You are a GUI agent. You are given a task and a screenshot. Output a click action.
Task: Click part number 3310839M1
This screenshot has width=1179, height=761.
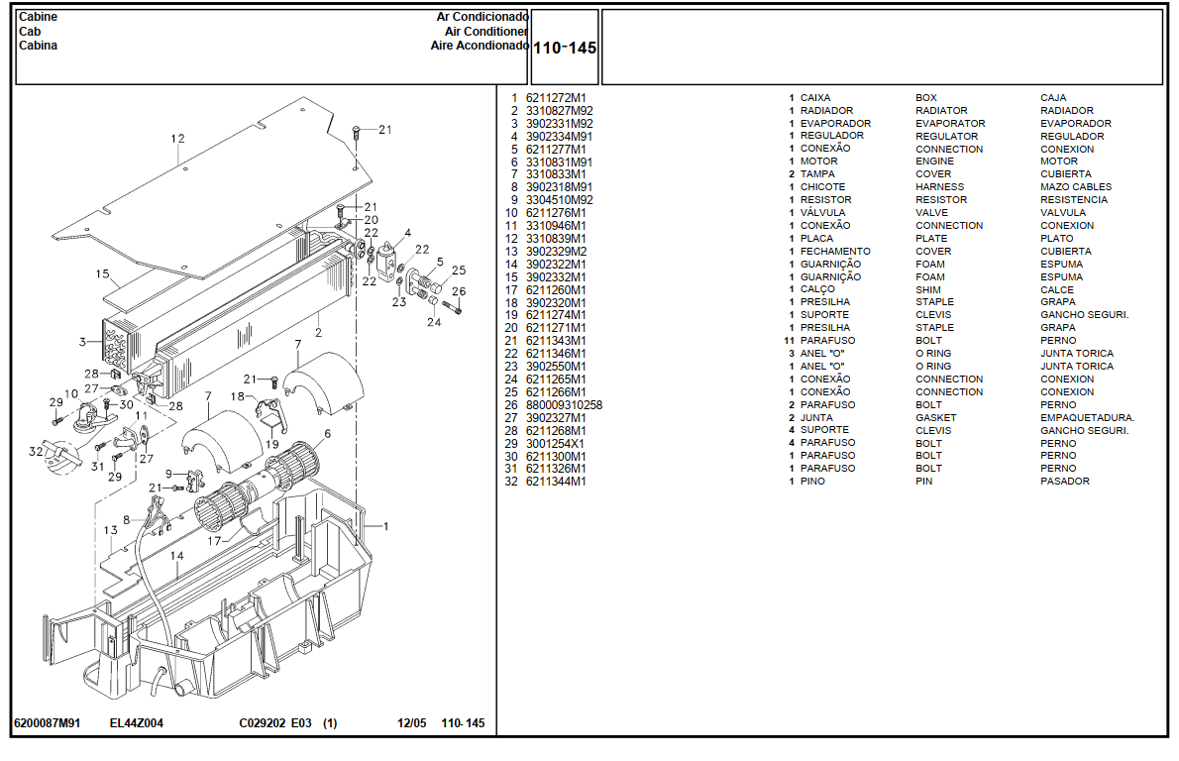[556, 239]
